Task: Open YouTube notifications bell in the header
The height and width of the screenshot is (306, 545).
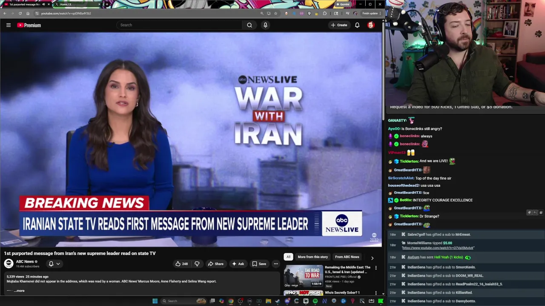Action: [357, 25]
